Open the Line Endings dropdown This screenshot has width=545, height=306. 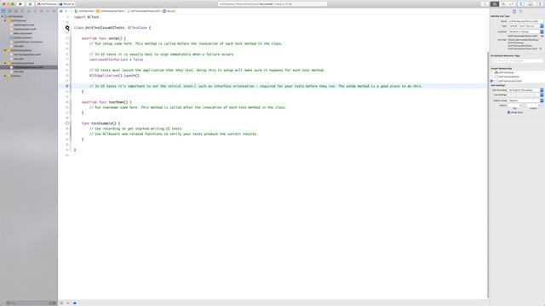pyautogui.click(x=525, y=94)
